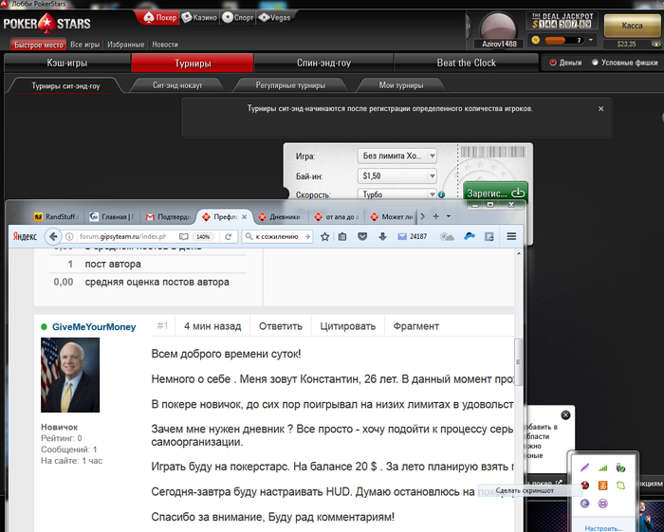Open the Сит-энд-нокаут sub-tab
This screenshot has width=664, height=532.
tap(177, 85)
